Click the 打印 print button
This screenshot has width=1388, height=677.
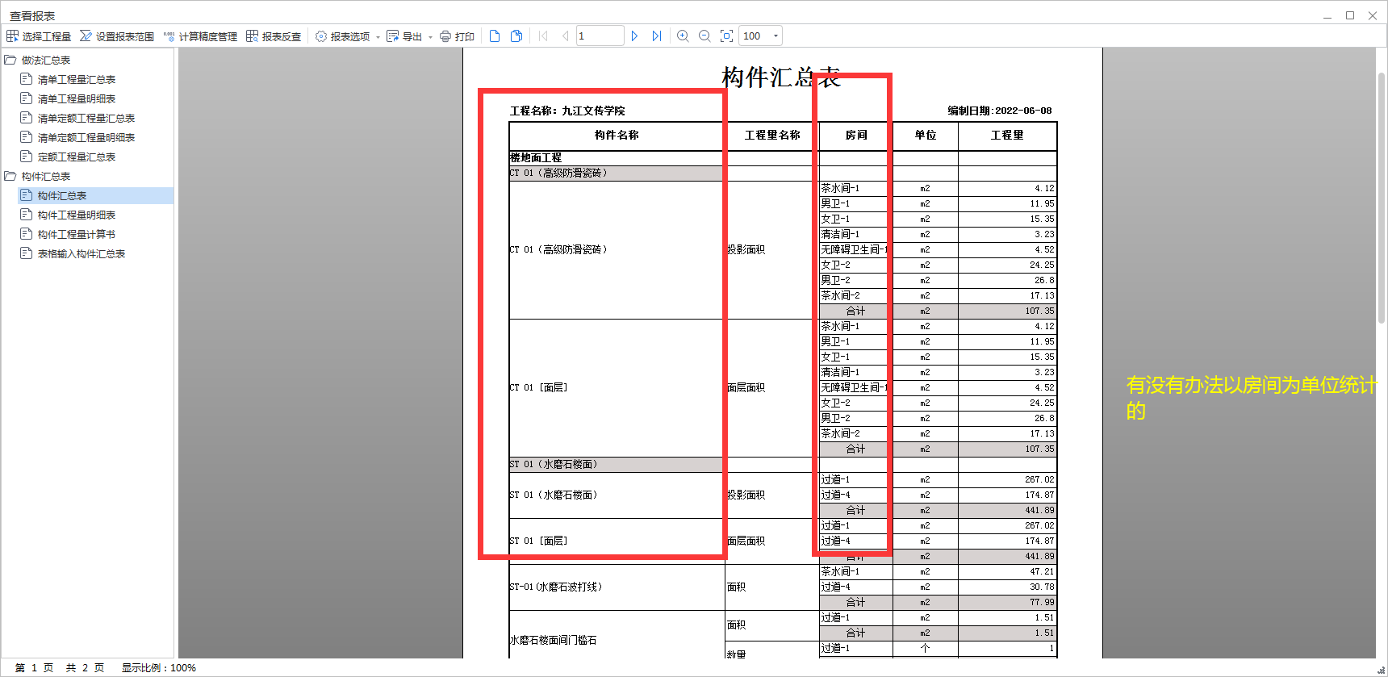pyautogui.click(x=457, y=36)
